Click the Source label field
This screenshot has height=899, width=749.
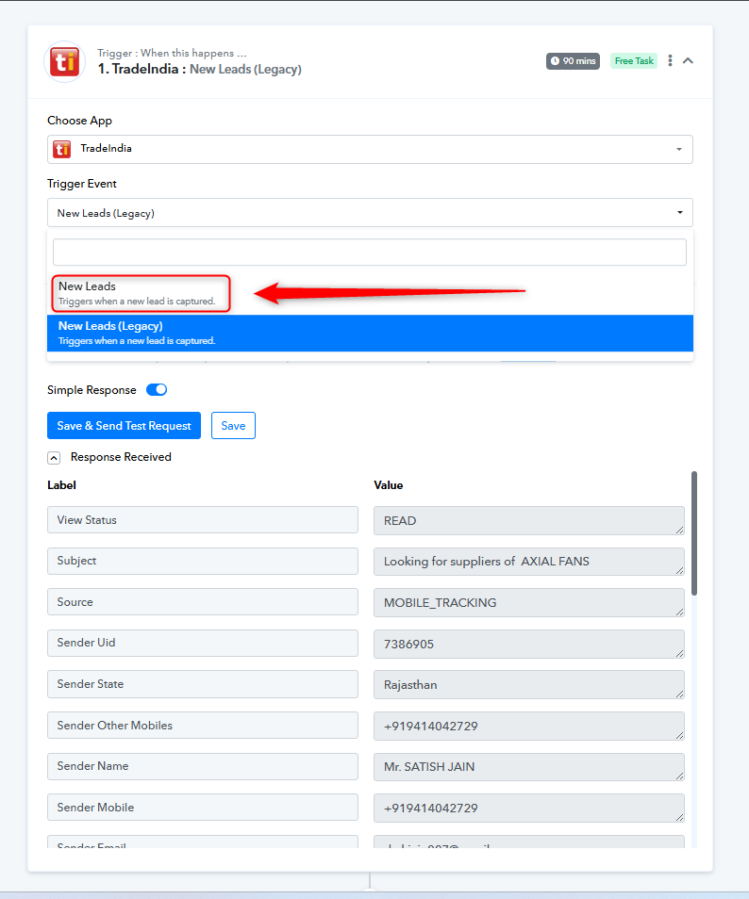click(x=203, y=602)
